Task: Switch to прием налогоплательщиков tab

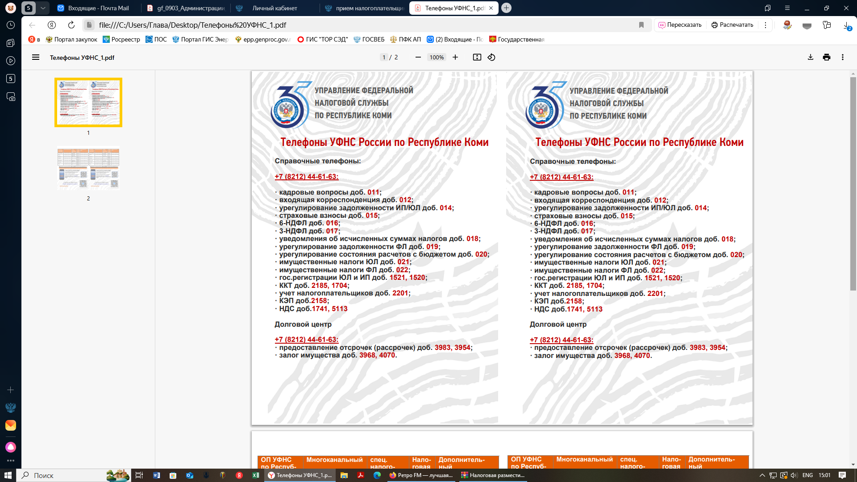Action: point(364,8)
